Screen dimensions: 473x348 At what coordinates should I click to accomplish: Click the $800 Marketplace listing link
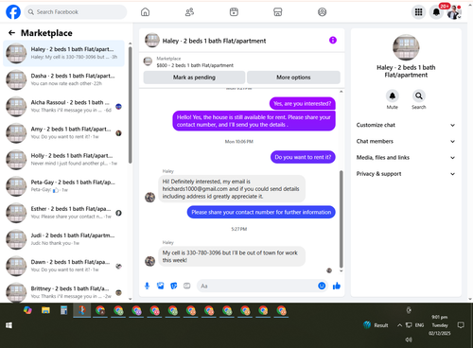pyautogui.click(x=195, y=65)
